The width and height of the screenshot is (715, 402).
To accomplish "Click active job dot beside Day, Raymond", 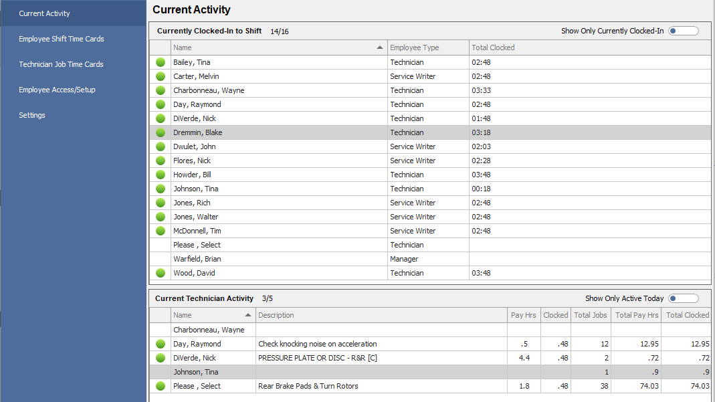I will (161, 344).
